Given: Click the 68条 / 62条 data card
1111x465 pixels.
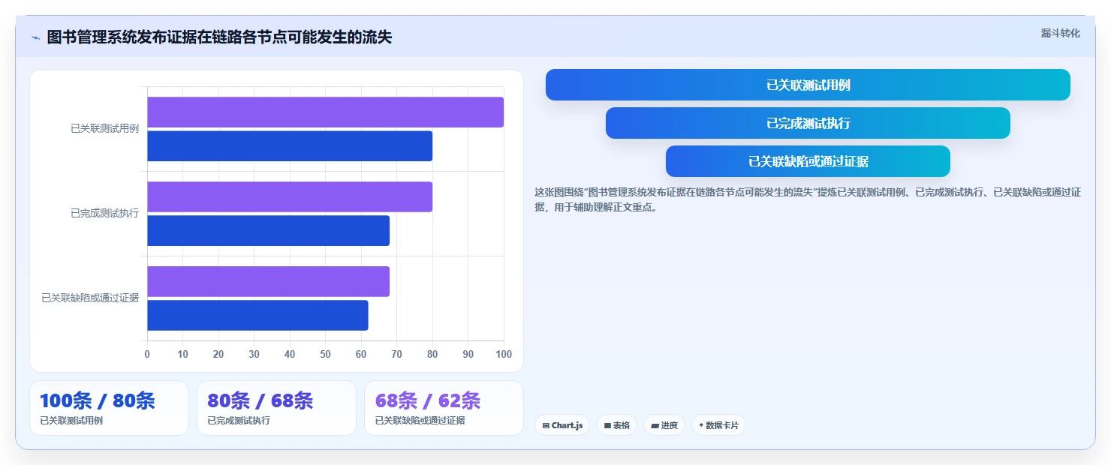Looking at the screenshot, I should 444,408.
